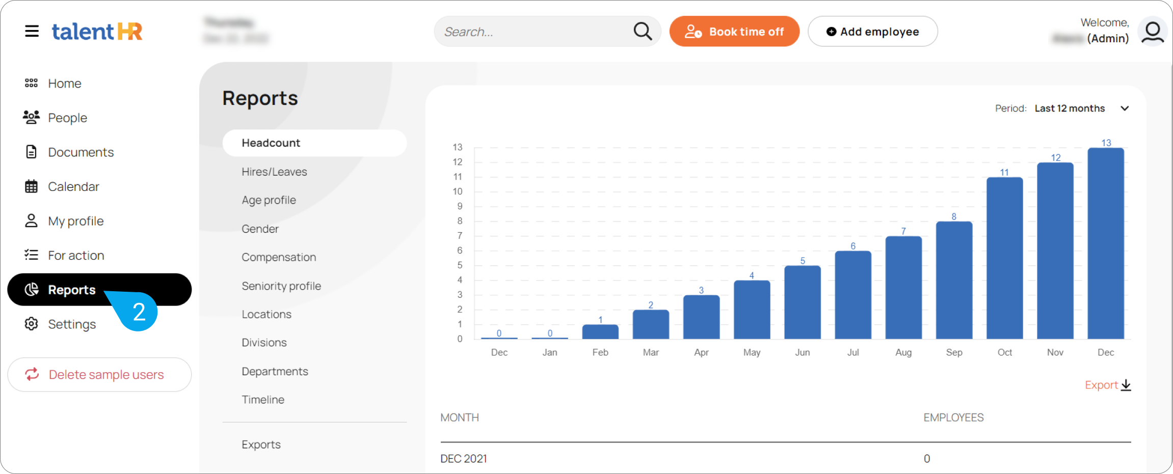Go to Home in the sidebar

(65, 83)
